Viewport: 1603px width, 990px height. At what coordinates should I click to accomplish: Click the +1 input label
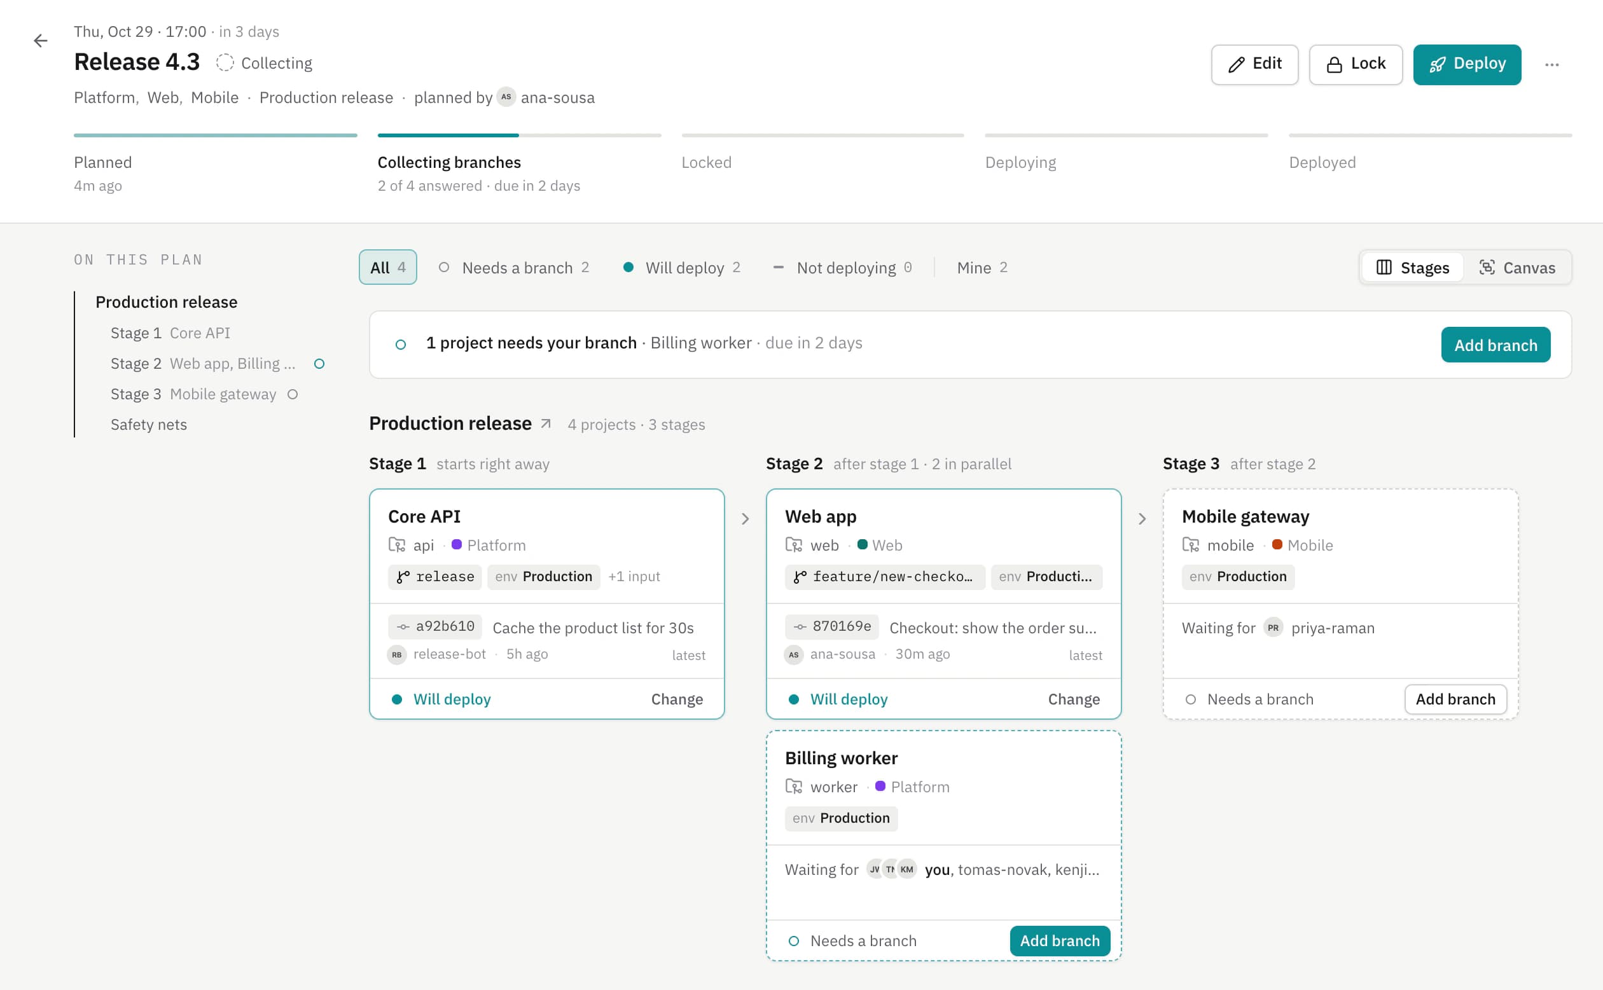pyautogui.click(x=634, y=576)
